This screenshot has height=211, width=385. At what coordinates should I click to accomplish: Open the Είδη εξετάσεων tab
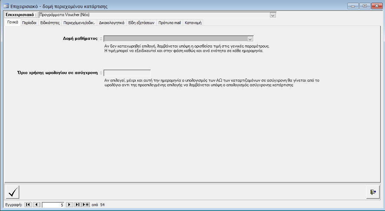pyautogui.click(x=141, y=23)
